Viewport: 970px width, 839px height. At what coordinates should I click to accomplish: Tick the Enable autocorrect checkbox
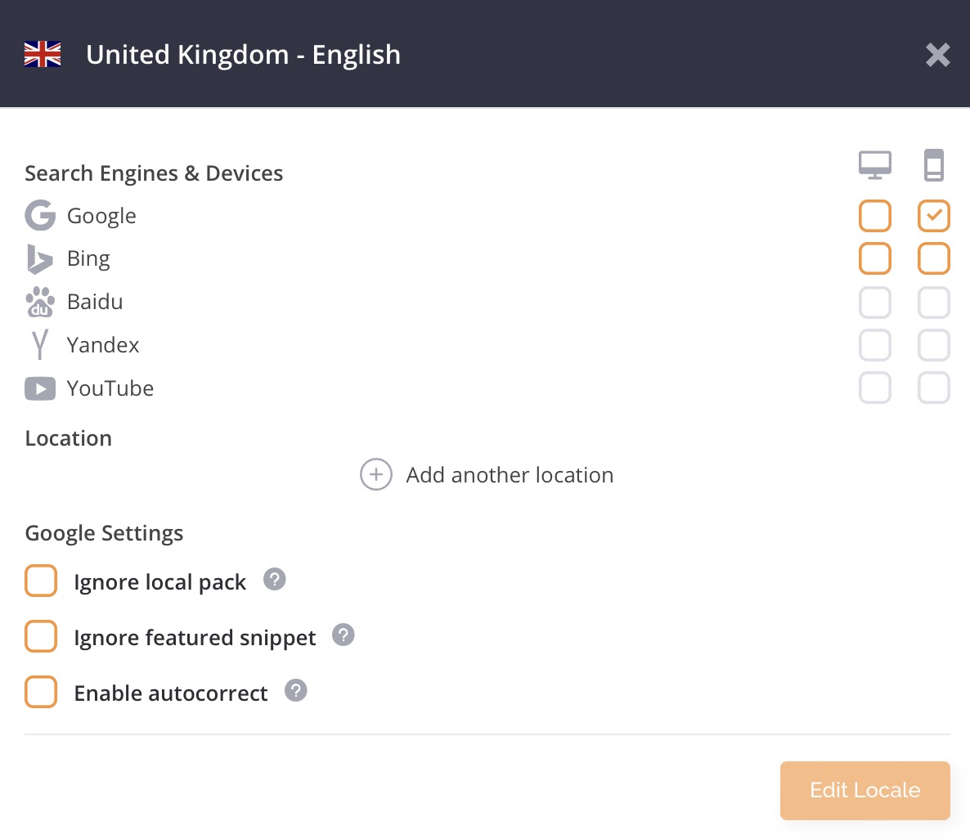pos(41,692)
